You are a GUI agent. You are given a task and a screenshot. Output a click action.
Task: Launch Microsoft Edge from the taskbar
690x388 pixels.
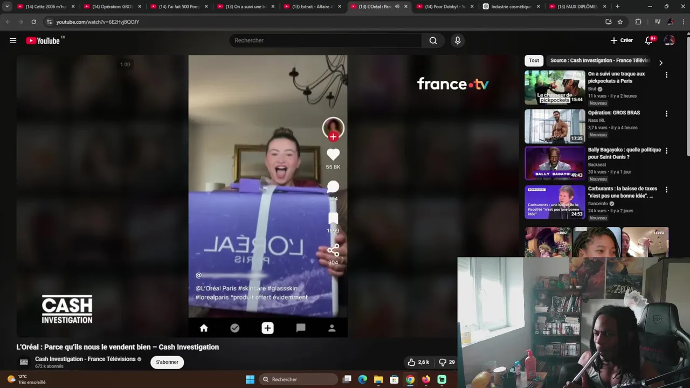pos(363,379)
